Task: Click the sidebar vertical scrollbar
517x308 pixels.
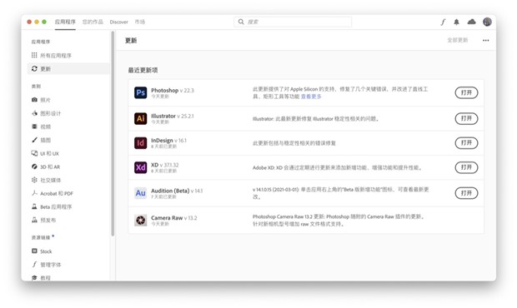Action: [113, 133]
